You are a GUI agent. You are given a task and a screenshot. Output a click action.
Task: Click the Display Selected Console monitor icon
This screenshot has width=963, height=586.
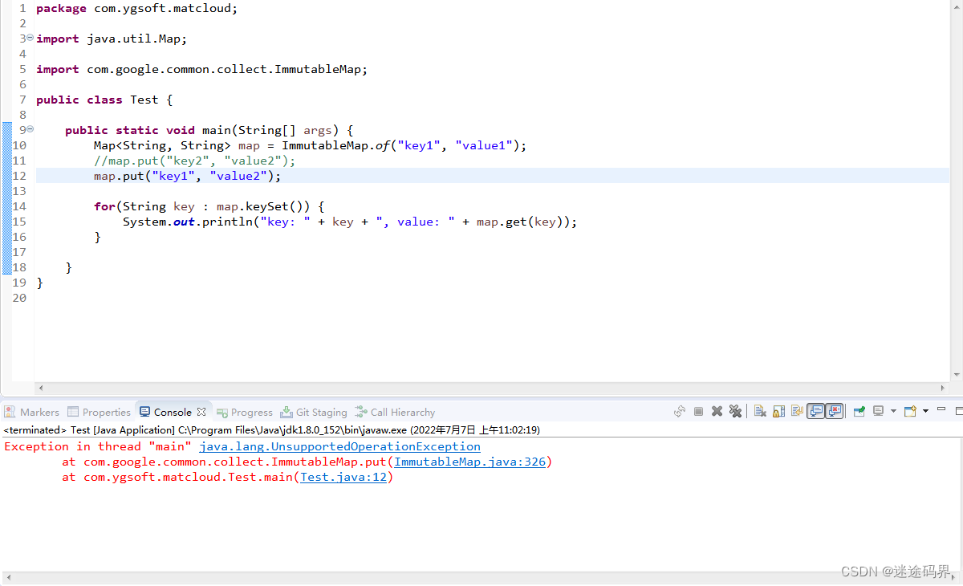(879, 411)
